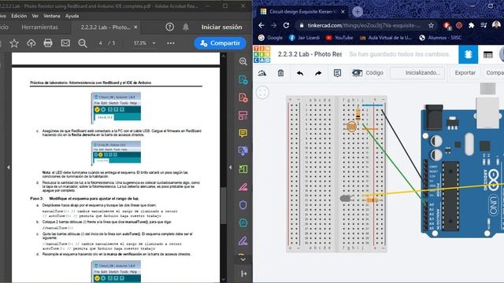Click the Exportar button in Tinkercad

465,73
